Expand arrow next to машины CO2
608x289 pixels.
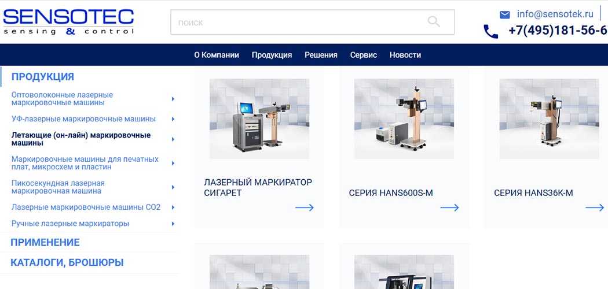click(x=173, y=208)
